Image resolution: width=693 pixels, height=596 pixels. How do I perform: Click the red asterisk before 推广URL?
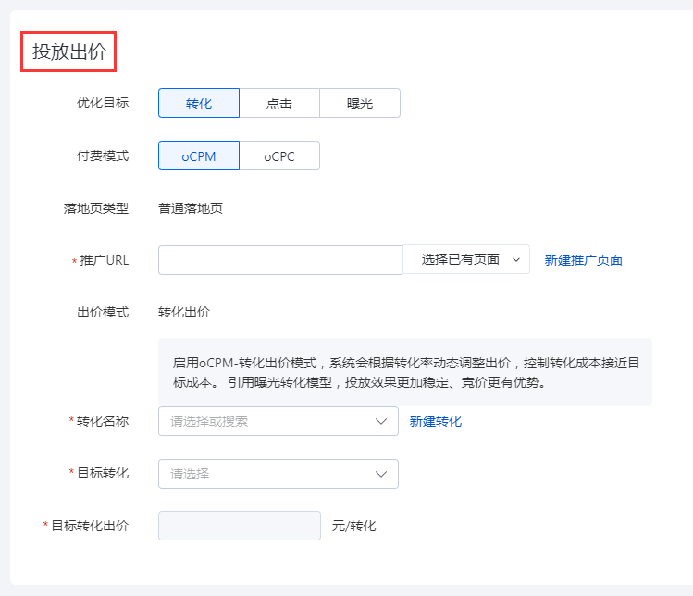(x=74, y=262)
